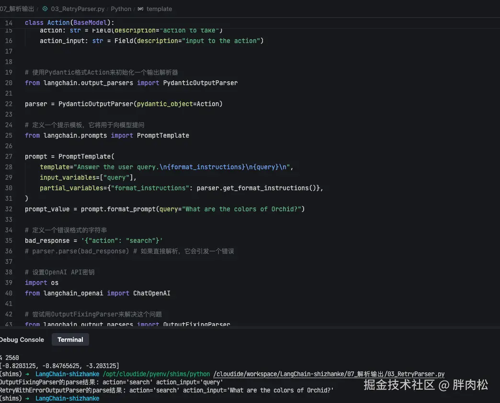Click line number 34 in the gutter
The height and width of the screenshot is (403, 500).
[9, 230]
